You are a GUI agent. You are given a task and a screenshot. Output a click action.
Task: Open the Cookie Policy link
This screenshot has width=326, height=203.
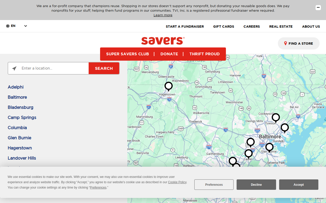(177, 182)
